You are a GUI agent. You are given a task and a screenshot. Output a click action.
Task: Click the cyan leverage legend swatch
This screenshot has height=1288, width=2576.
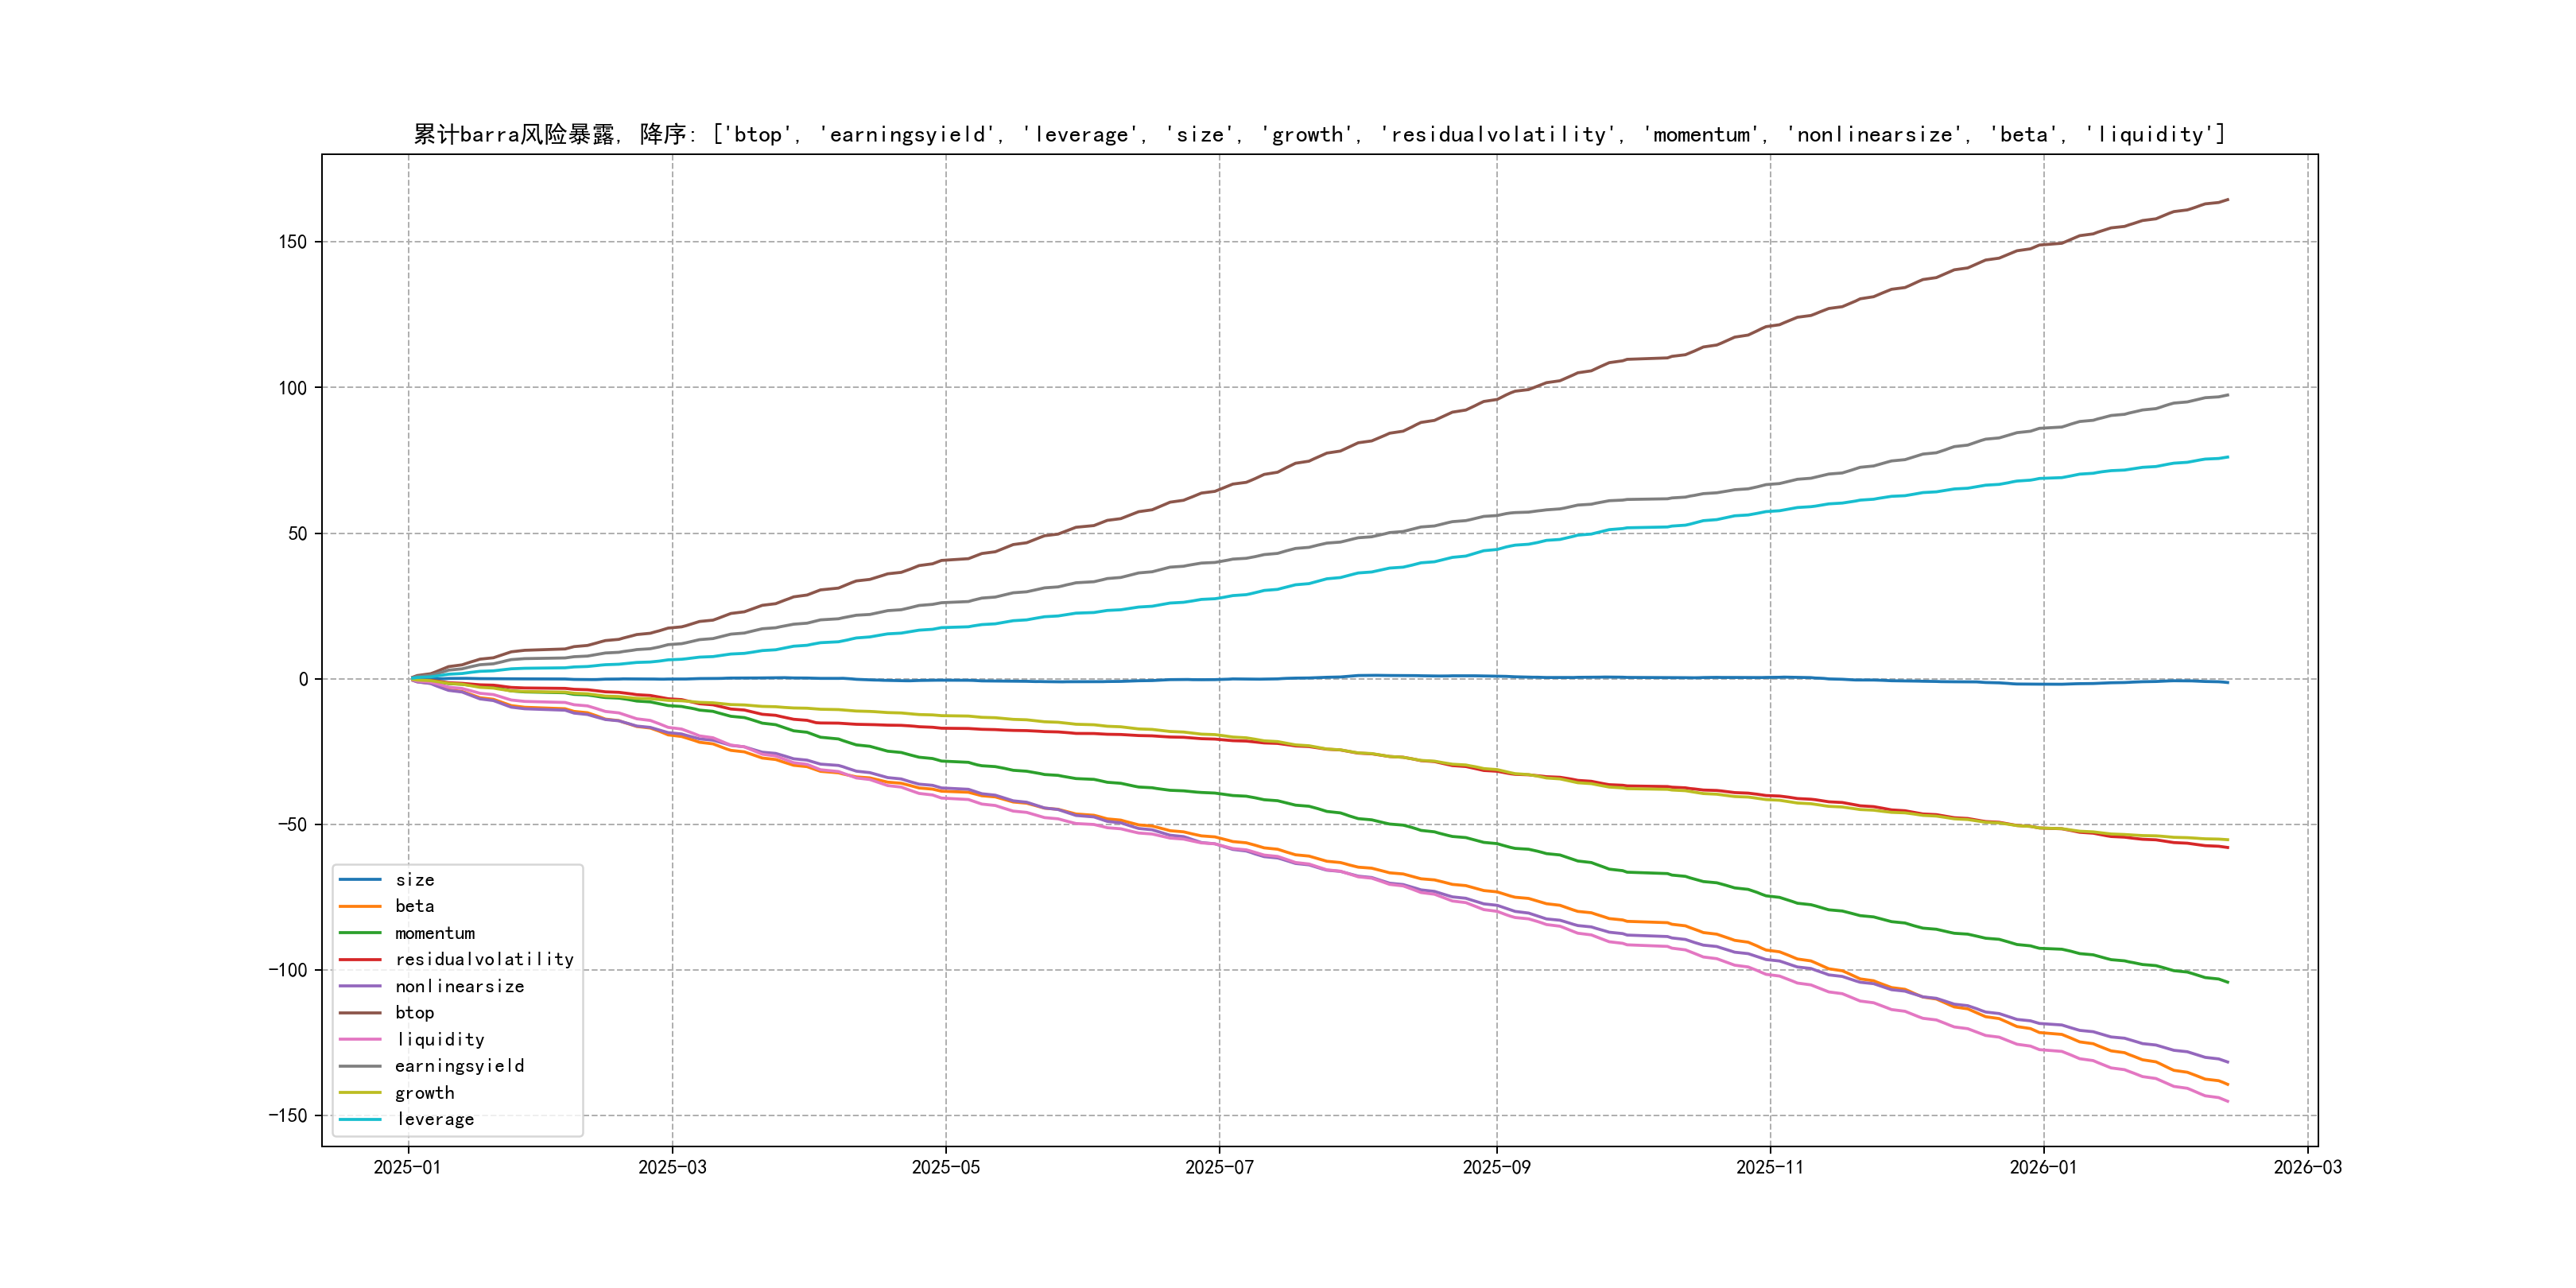point(360,1119)
